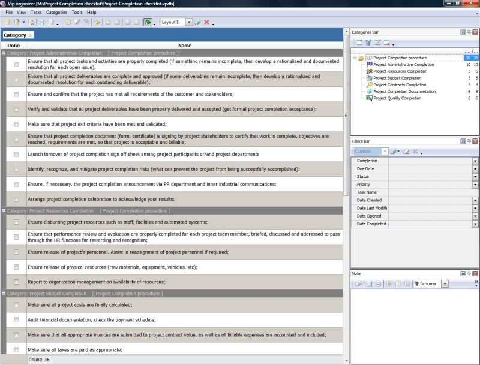Viewport: 480px width, 365px height.
Task: Click the delete category icon in Categories Bar
Action: click(387, 43)
